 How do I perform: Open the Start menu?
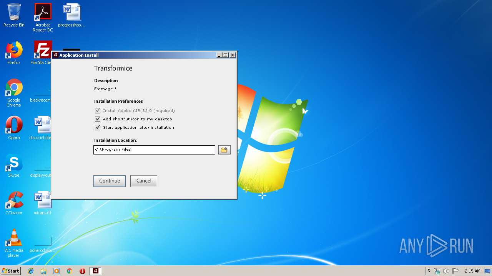tap(10, 271)
